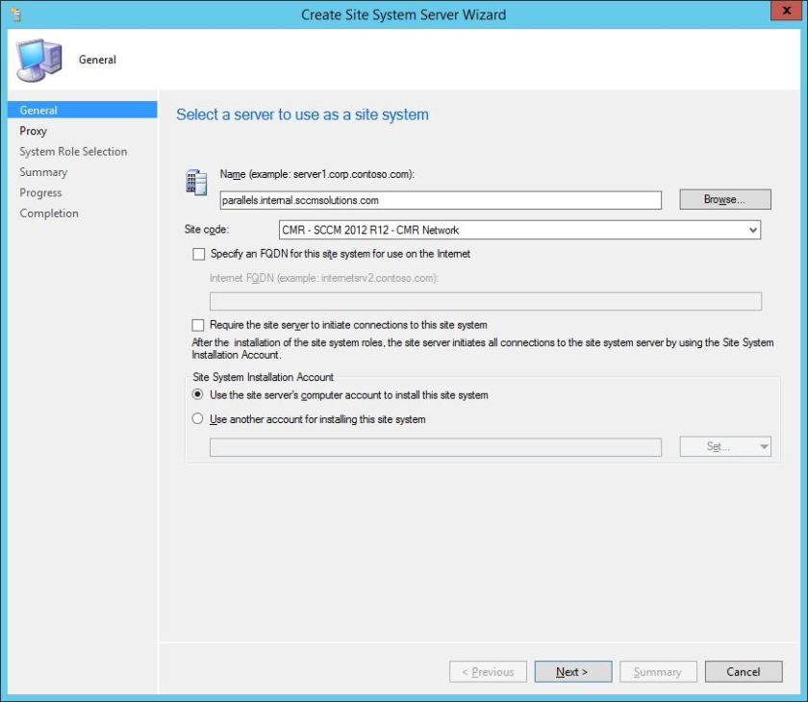This screenshot has width=808, height=702.
Task: Select the Progress step in the sidebar
Action: (40, 192)
